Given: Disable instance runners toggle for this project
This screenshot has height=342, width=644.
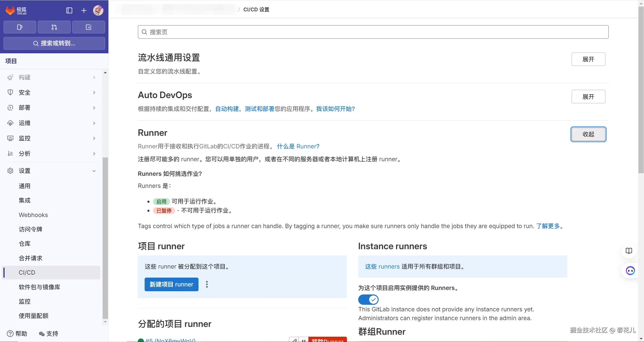Looking at the screenshot, I should tap(368, 300).
